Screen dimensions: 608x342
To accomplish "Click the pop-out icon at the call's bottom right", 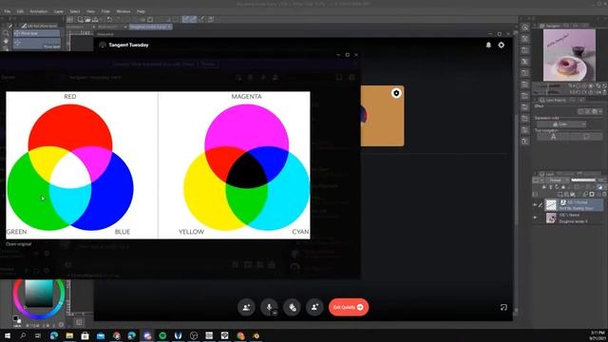I will (x=503, y=308).
